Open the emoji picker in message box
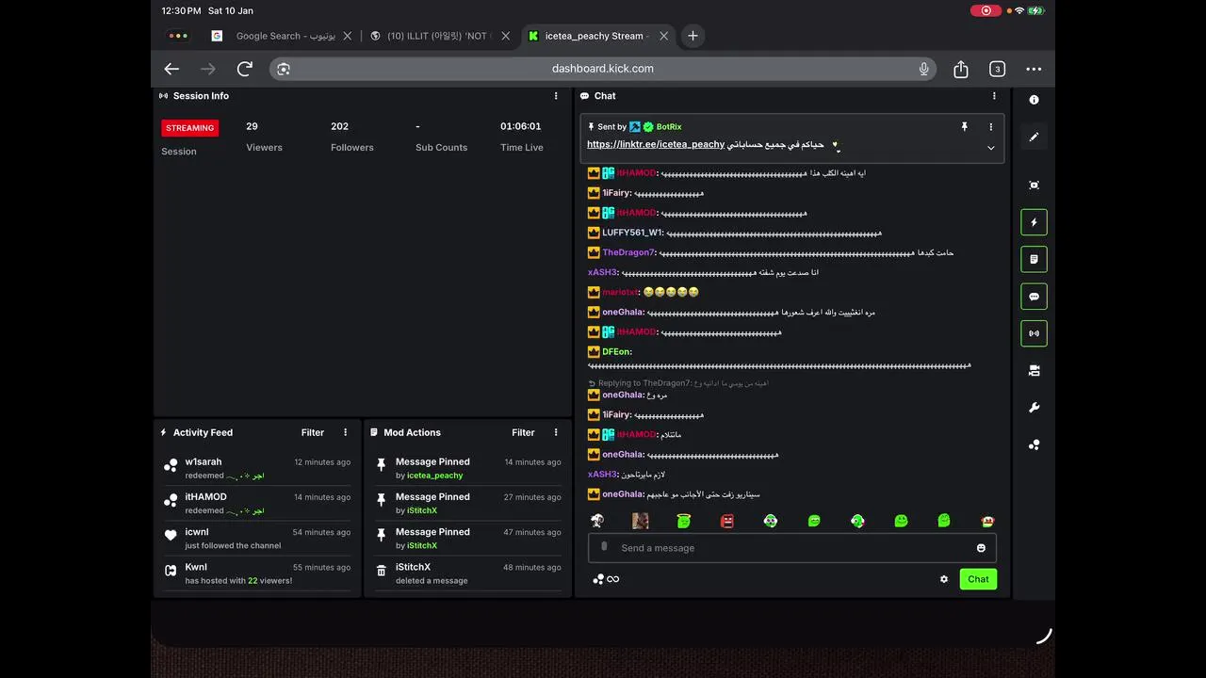 pyautogui.click(x=981, y=548)
